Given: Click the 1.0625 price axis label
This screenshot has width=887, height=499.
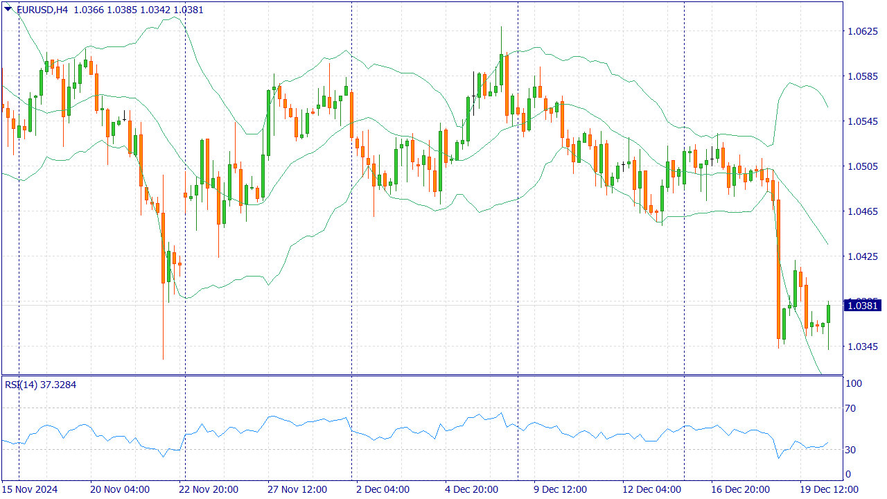Looking at the screenshot, I should coord(863,31).
